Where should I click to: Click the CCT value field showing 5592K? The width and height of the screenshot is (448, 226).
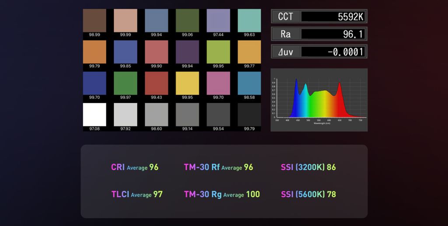coord(333,17)
